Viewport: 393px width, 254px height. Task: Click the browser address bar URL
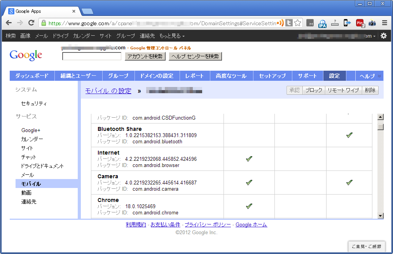162,23
